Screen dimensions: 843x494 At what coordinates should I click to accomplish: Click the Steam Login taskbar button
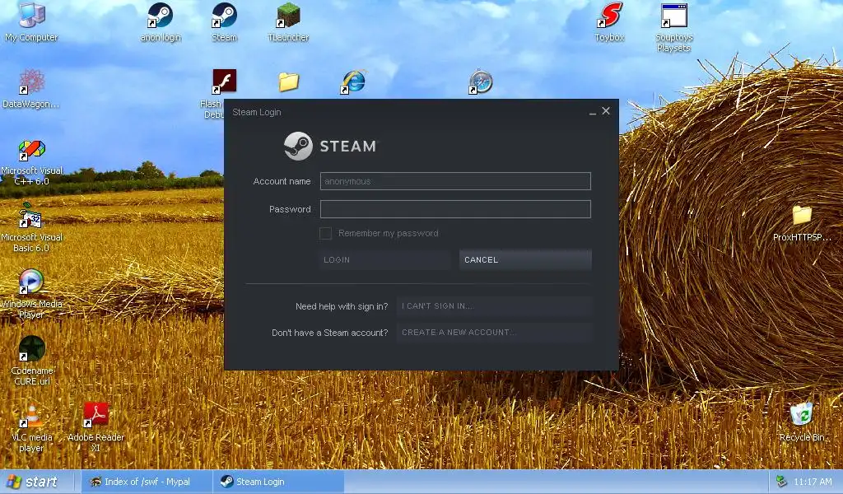point(278,482)
